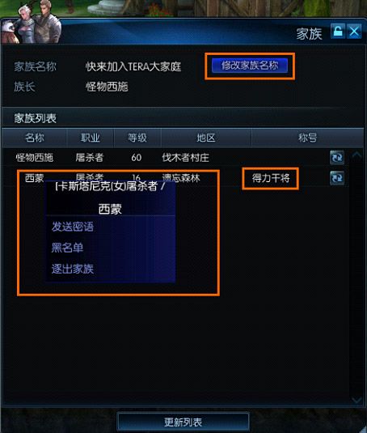The image size is (367, 433).
Task: Sort list by 称号 column header
Action: tap(307, 138)
